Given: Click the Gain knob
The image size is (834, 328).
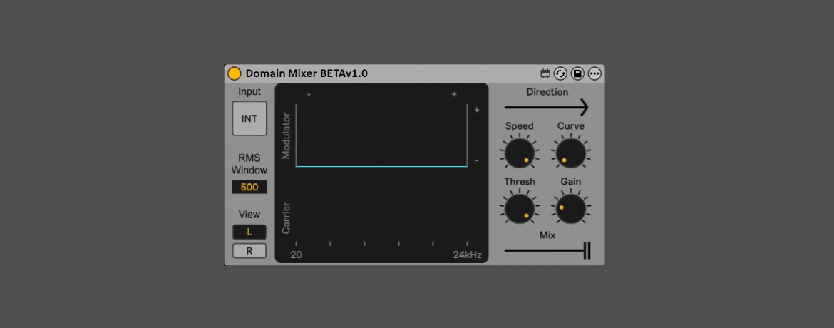Looking at the screenshot, I should (x=570, y=208).
